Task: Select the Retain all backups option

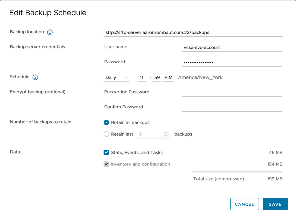Action: point(106,122)
